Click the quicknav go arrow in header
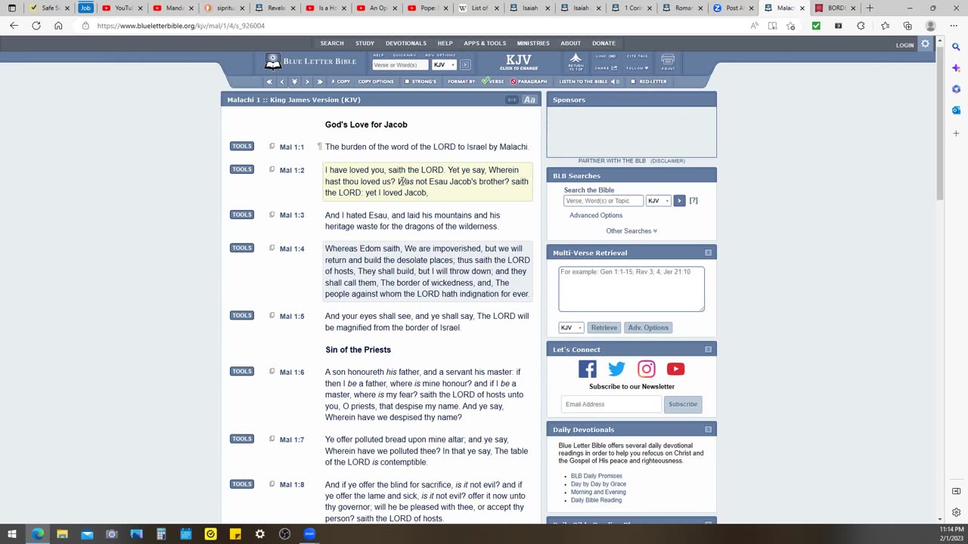The width and height of the screenshot is (968, 544). click(x=465, y=65)
